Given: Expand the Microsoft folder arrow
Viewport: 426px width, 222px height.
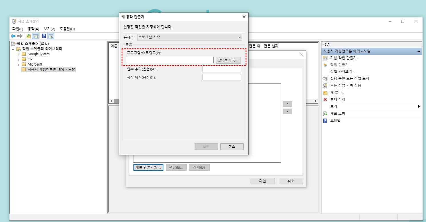Looking at the screenshot, I should pos(19,64).
